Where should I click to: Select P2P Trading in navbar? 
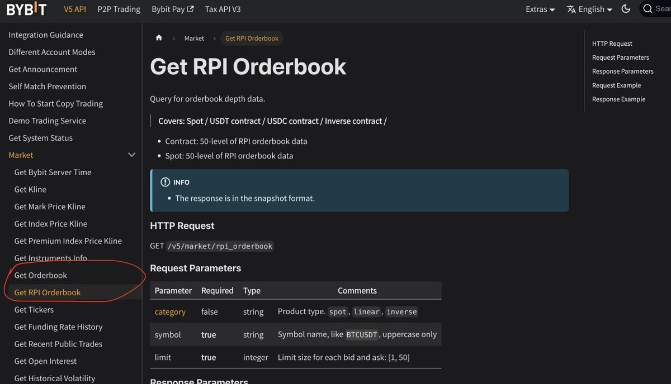click(x=119, y=9)
